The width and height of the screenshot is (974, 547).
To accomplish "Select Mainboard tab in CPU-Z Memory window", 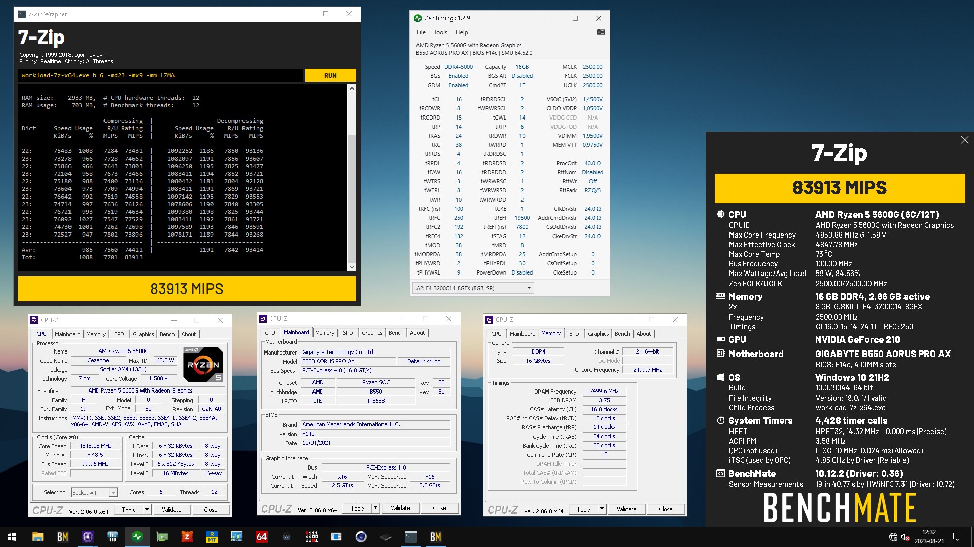I will point(523,334).
